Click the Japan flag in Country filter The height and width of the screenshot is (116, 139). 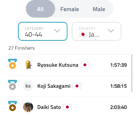pyautogui.click(x=83, y=35)
